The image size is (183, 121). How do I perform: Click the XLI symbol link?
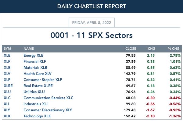[6, 104]
